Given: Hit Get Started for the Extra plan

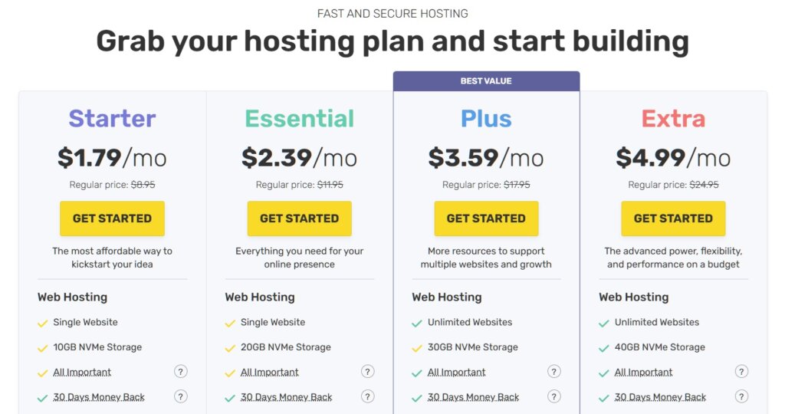Looking at the screenshot, I should pyautogui.click(x=673, y=219).
